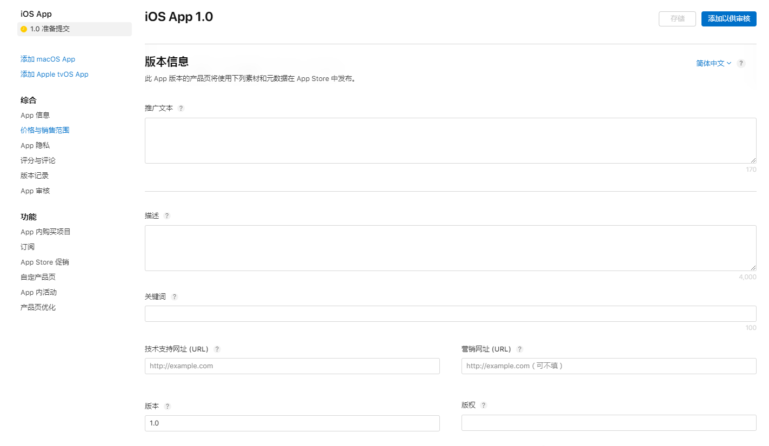The width and height of the screenshot is (769, 446).
Task: Click the 存储 save button
Action: point(677,18)
